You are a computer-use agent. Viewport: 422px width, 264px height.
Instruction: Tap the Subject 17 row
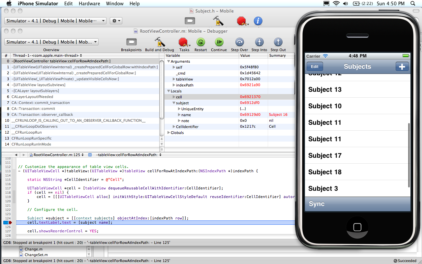click(x=357, y=155)
